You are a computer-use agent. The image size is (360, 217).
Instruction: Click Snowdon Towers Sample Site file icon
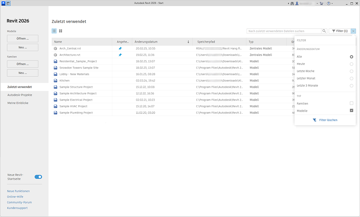[x=55, y=68]
